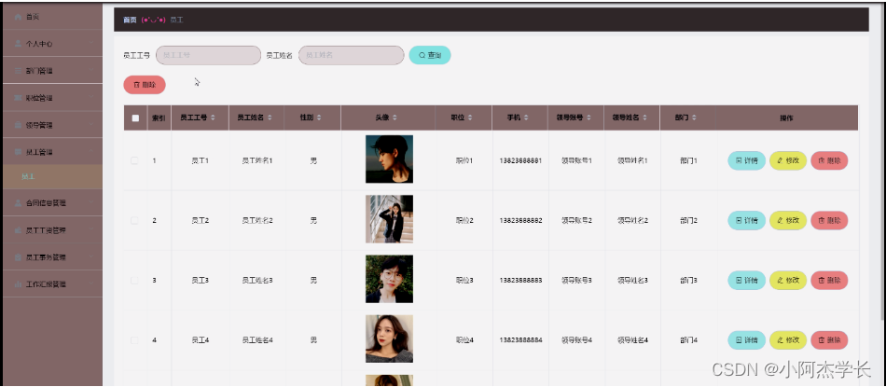Click 修改 for row 员工1
This screenshot has width=886, height=387.
coord(788,160)
